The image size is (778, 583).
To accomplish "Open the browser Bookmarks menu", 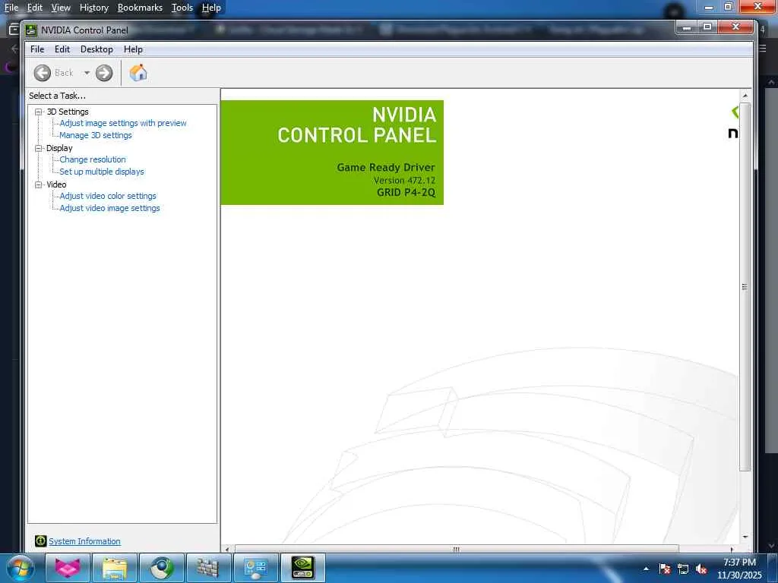I will [x=140, y=8].
